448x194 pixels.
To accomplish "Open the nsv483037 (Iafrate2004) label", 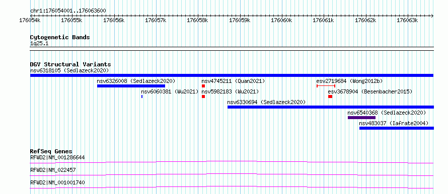I will pyautogui.click(x=394, y=123).
